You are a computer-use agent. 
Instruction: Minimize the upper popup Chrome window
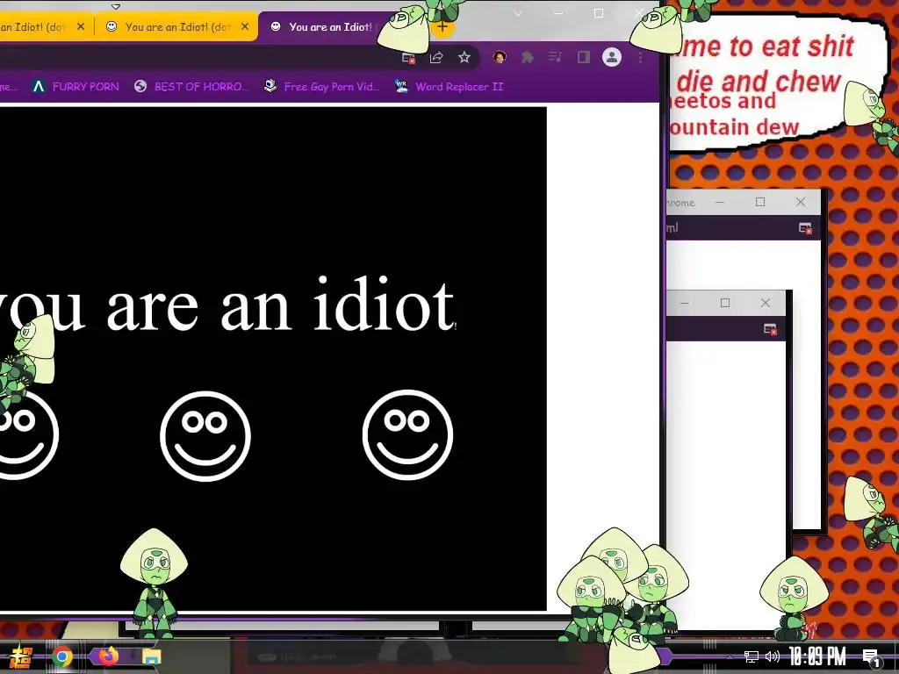click(x=720, y=203)
